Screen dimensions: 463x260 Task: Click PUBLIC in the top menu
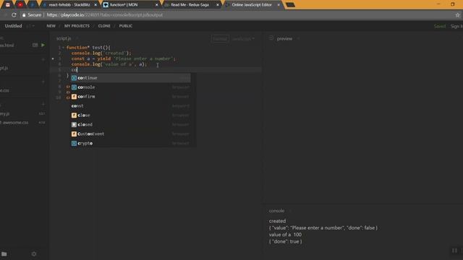click(125, 26)
